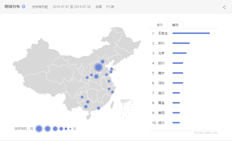Switch to the 省份 tab
This screenshot has width=232, height=141.
[160, 25]
